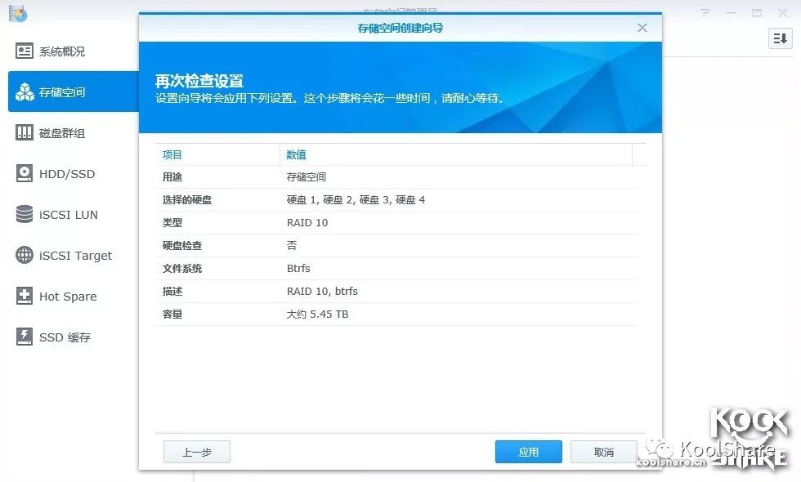
Task: Click the HDD/SSD drive icon
Action: [x=24, y=173]
